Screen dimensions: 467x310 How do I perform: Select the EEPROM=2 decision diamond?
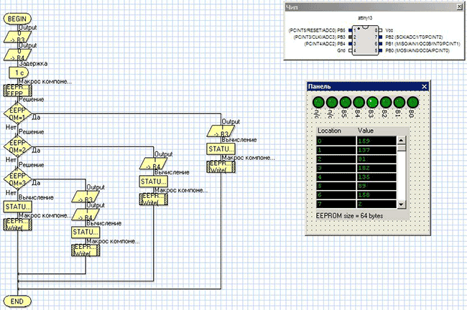point(17,146)
